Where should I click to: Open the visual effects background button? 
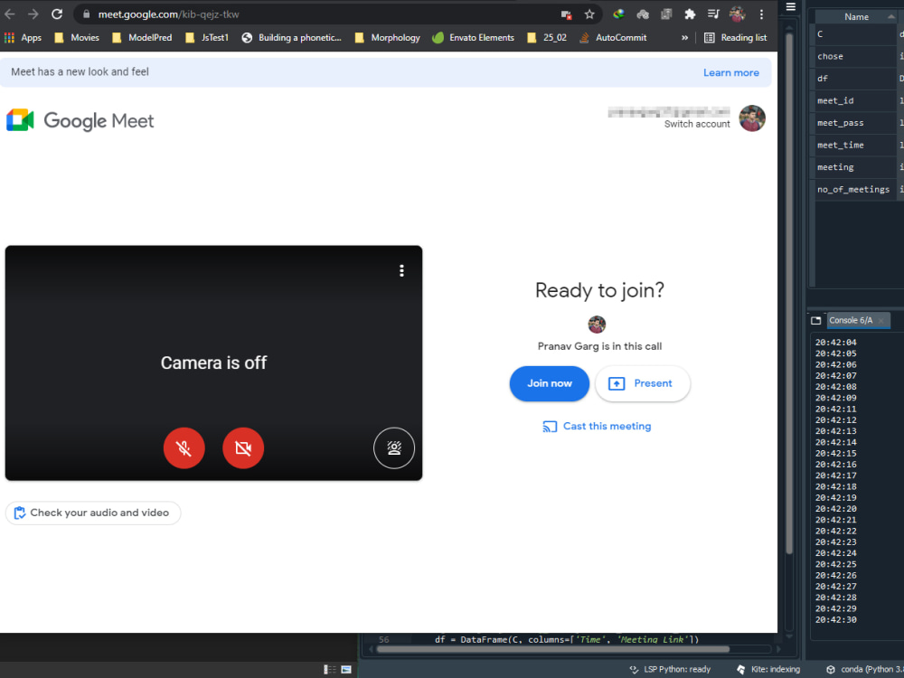pyautogui.click(x=394, y=448)
